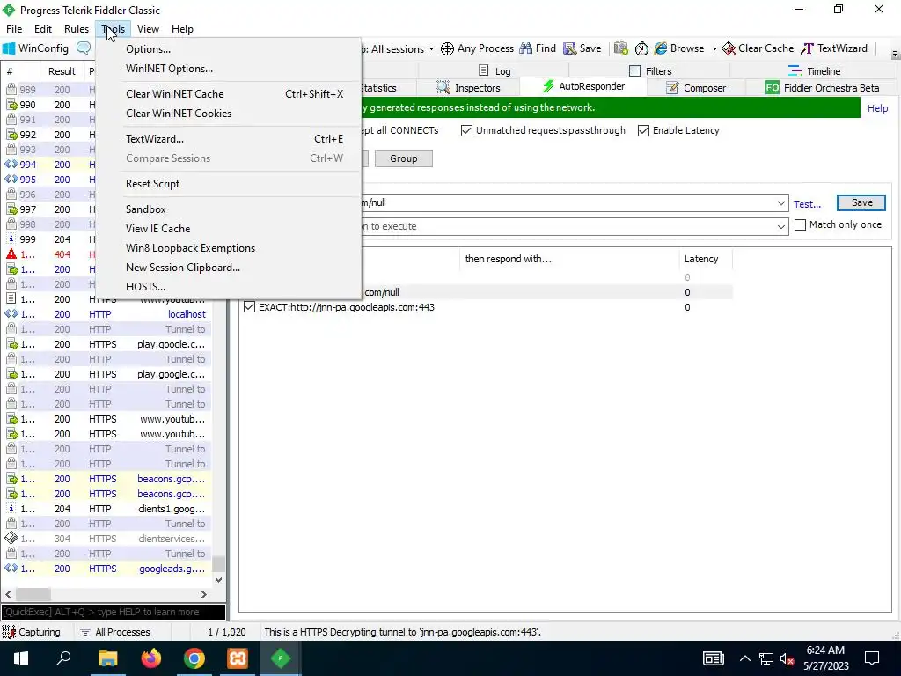Click the Timeline tab icon
Screen dimensions: 901x676
[795, 70]
